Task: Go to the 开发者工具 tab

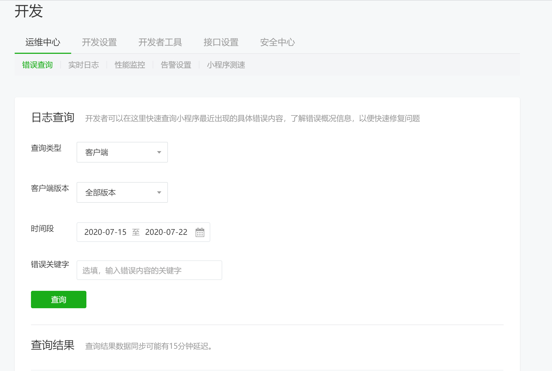Action: pyautogui.click(x=160, y=42)
